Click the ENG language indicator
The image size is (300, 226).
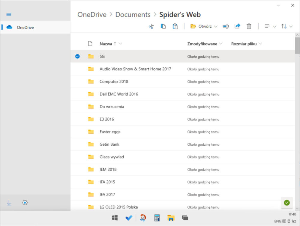point(277,221)
